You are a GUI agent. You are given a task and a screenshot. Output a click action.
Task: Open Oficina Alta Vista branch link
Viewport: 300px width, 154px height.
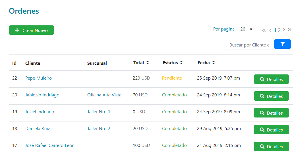pyautogui.click(x=104, y=95)
